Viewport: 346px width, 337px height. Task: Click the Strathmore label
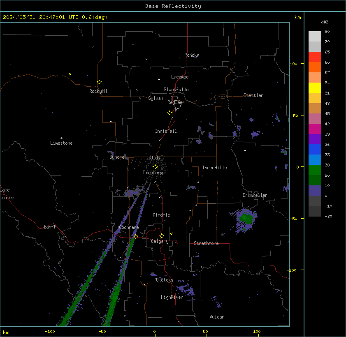tap(206, 243)
